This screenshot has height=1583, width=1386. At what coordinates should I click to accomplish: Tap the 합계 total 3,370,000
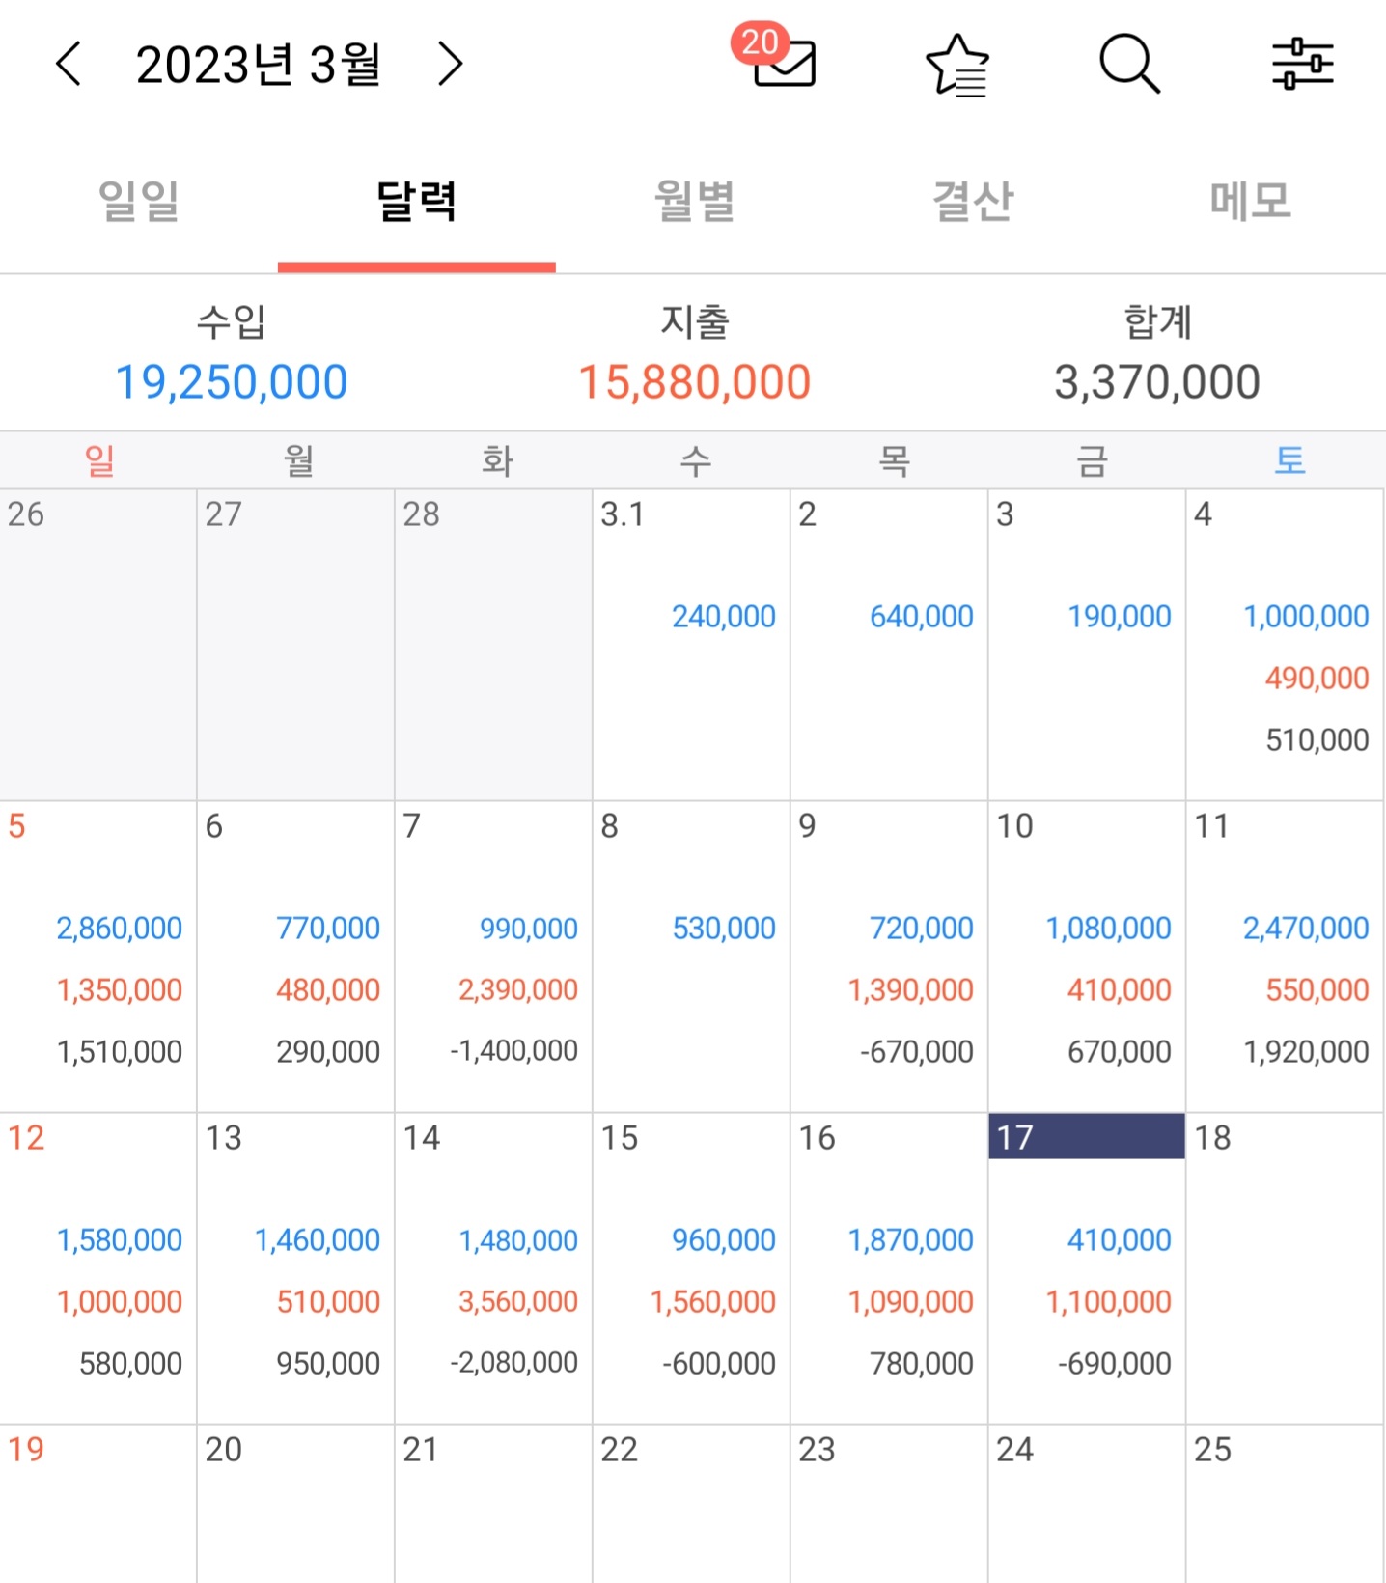pos(1157,382)
